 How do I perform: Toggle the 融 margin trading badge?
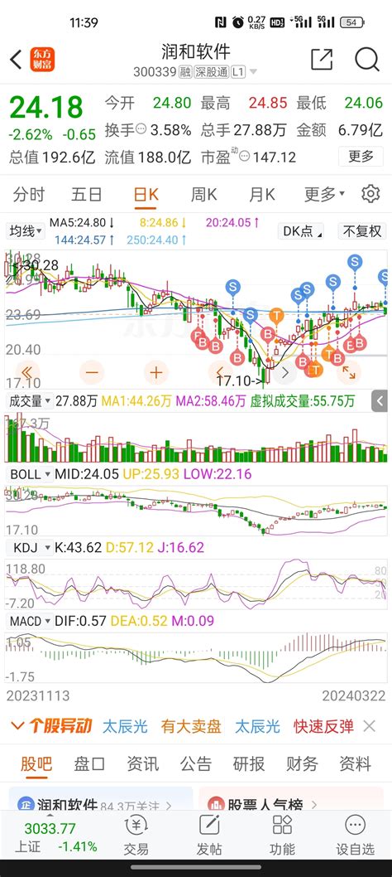185,72
